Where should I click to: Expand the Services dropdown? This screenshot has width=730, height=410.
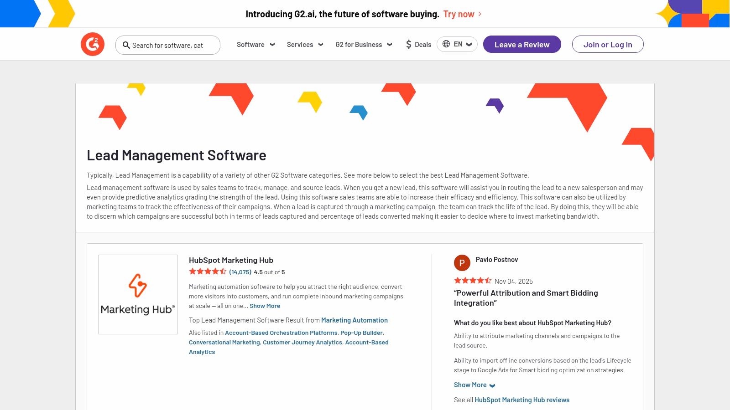pyautogui.click(x=304, y=44)
